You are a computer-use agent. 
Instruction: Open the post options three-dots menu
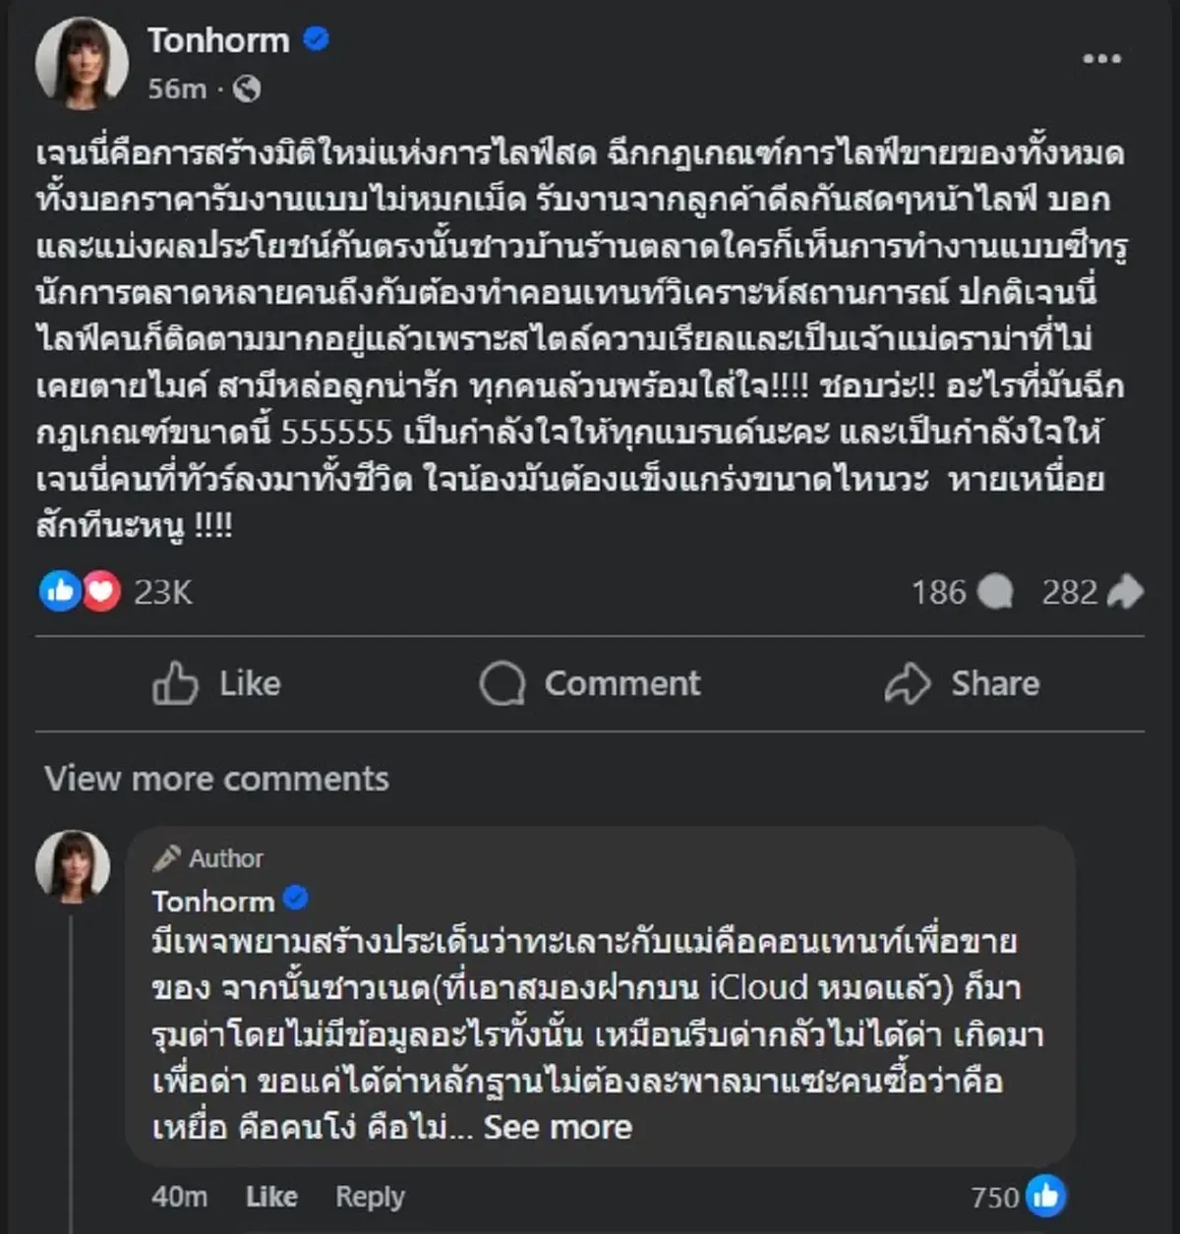pos(1101,59)
